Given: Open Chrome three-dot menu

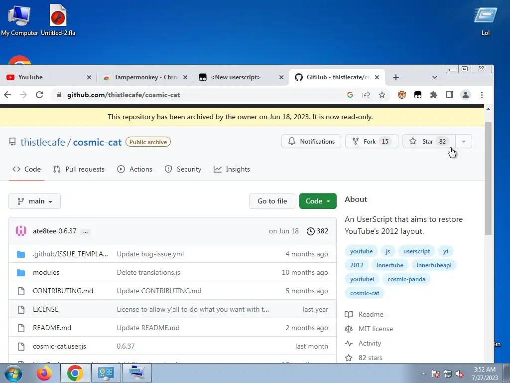Looking at the screenshot, I should (x=482, y=95).
